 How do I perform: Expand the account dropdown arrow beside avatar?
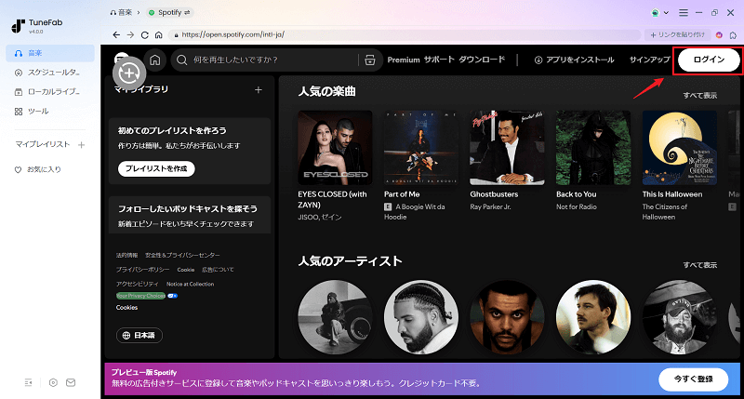pos(666,13)
